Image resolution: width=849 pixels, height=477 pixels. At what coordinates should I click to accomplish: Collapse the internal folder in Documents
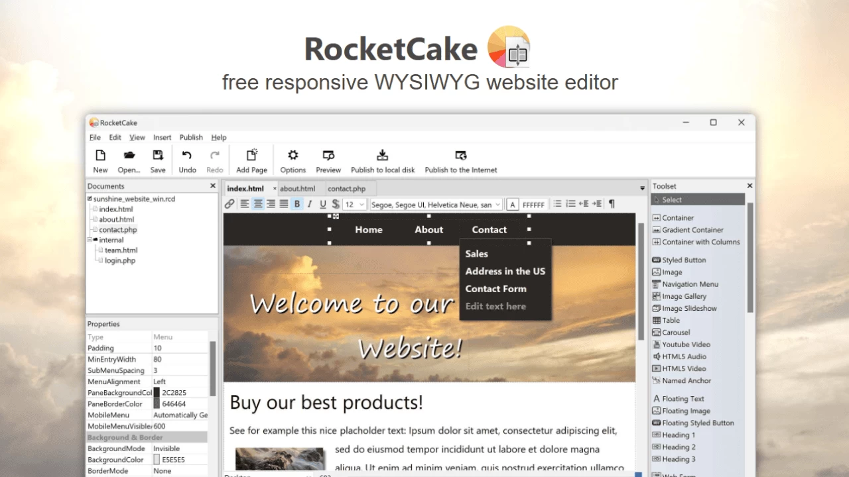point(90,239)
